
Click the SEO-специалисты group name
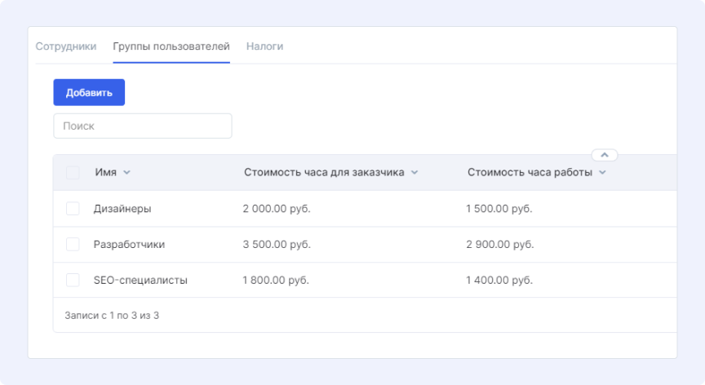(140, 280)
